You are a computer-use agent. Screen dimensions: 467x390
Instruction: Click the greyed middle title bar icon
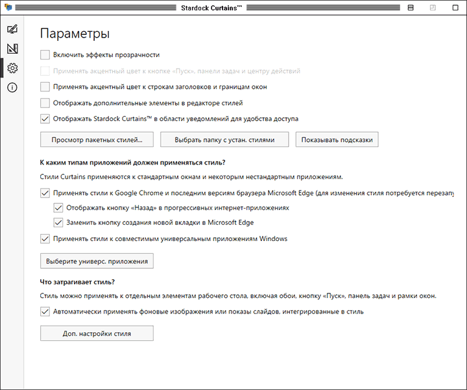433,8
